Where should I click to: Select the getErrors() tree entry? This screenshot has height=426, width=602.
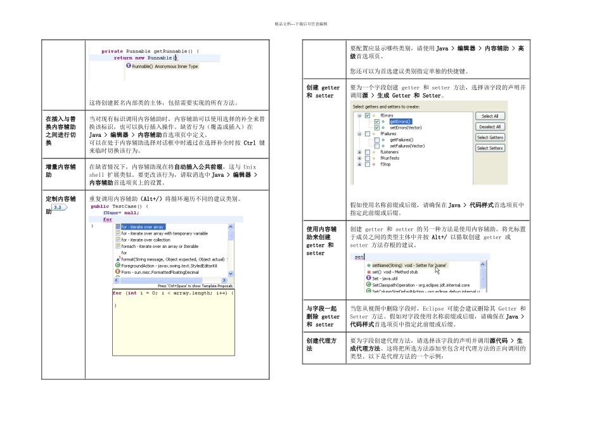click(x=400, y=122)
